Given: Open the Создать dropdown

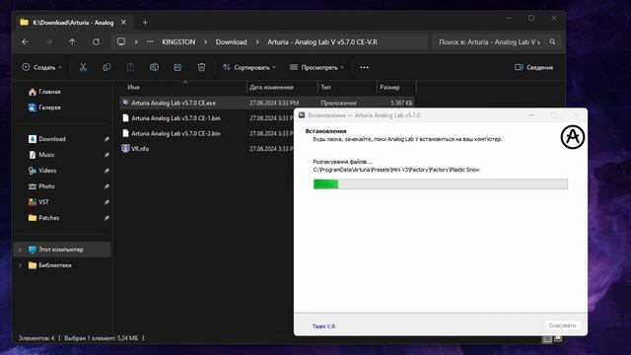Looking at the screenshot, I should 42,67.
